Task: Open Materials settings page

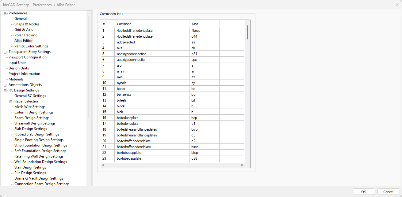Action: click(x=16, y=79)
